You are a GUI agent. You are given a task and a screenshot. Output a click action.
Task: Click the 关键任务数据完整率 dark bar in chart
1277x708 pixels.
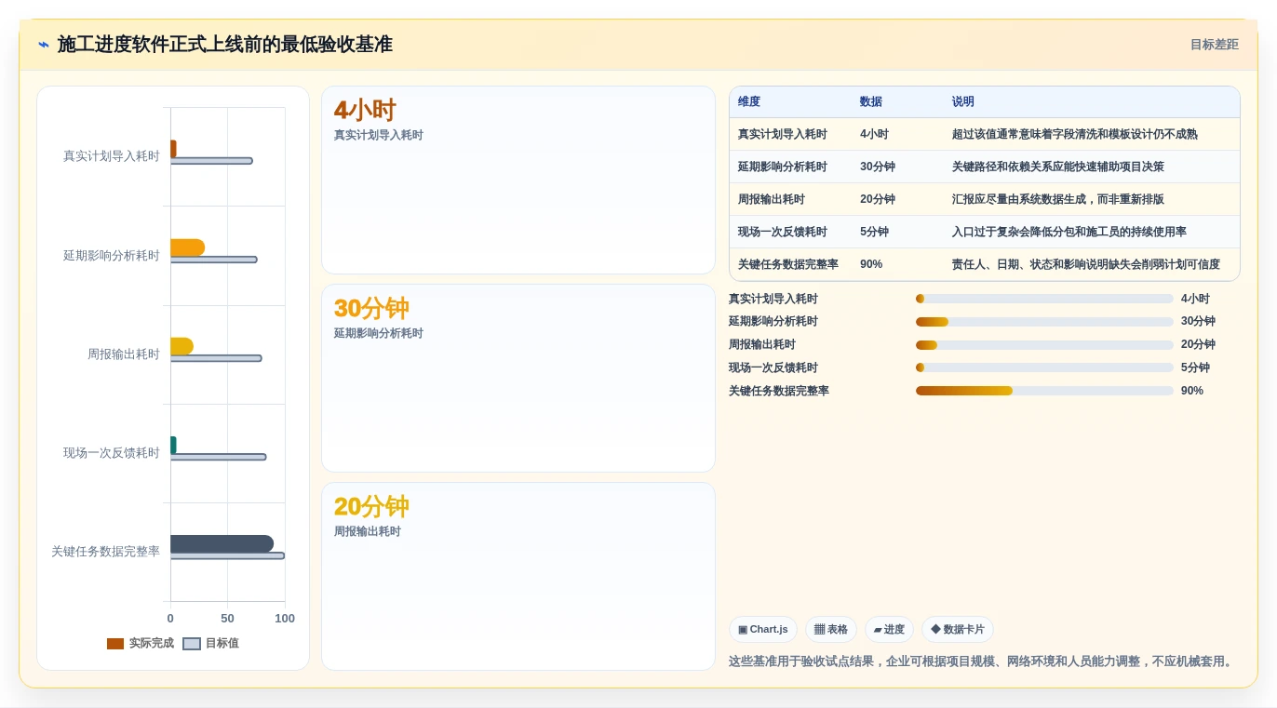coord(222,543)
